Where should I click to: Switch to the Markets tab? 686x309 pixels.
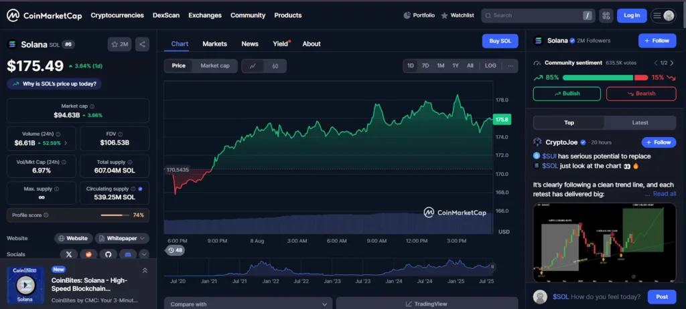pyautogui.click(x=215, y=43)
